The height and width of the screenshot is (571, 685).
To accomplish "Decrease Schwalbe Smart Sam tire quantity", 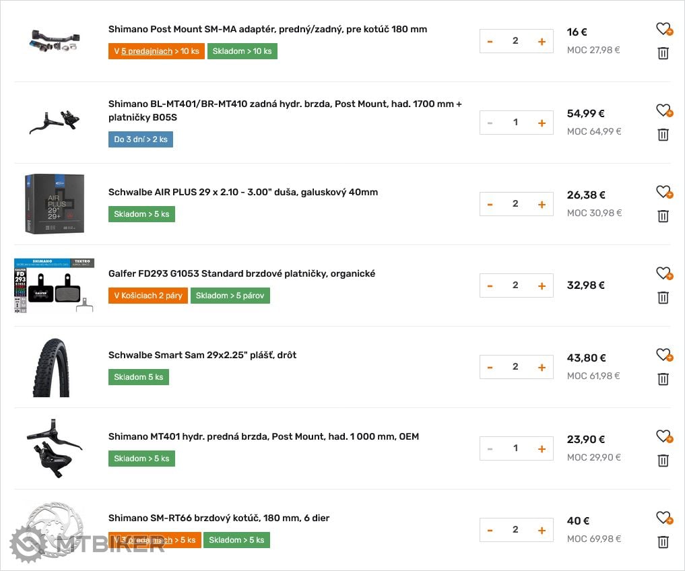I will [490, 368].
